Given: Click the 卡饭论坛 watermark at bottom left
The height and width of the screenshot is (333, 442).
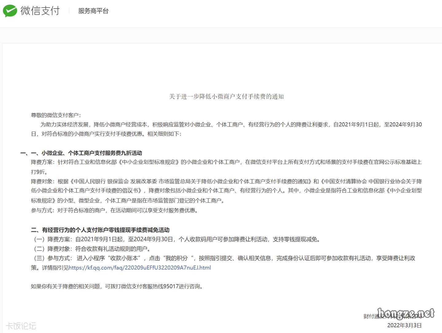Looking at the screenshot, I should click(21, 326).
